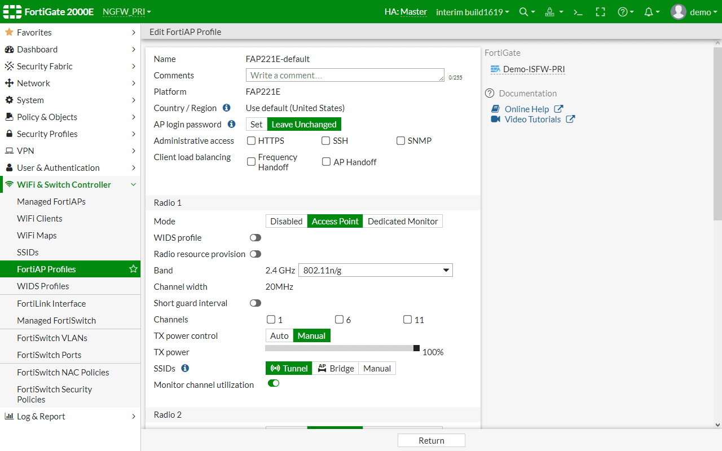Open the interim build1619 dropdown
Image resolution: width=722 pixels, height=451 pixels.
click(473, 12)
